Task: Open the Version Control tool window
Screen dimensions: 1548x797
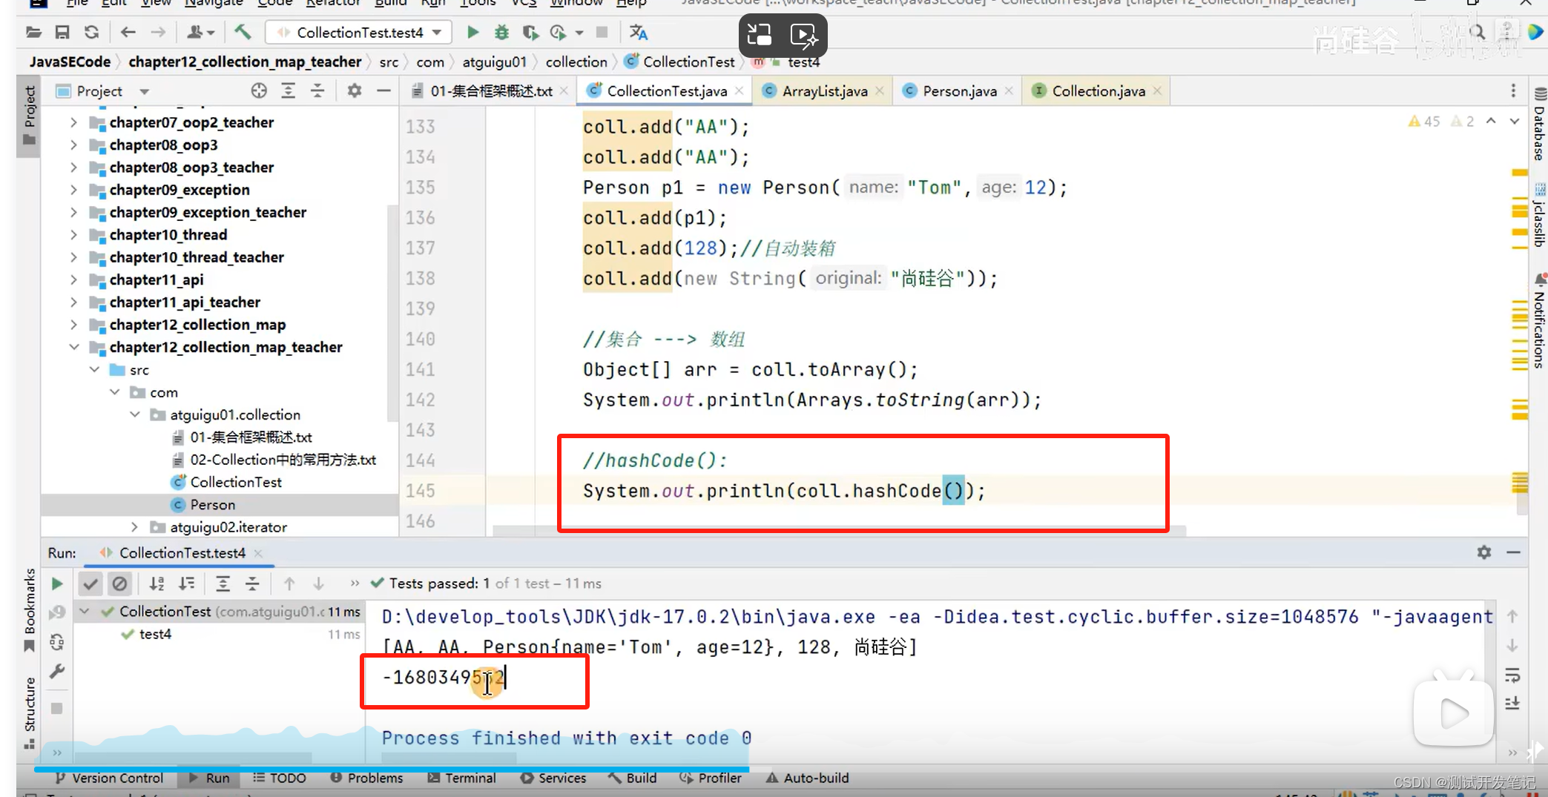Action: [x=109, y=778]
